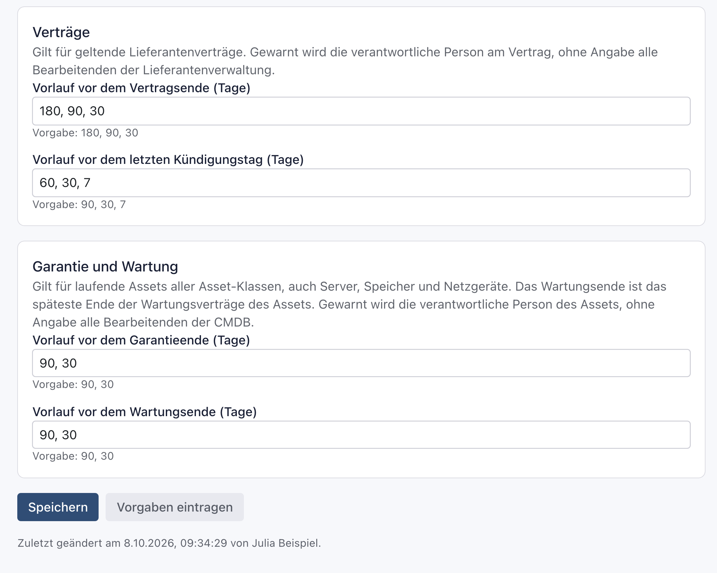Click the Speichern button
The width and height of the screenshot is (717, 573).
[x=58, y=507]
